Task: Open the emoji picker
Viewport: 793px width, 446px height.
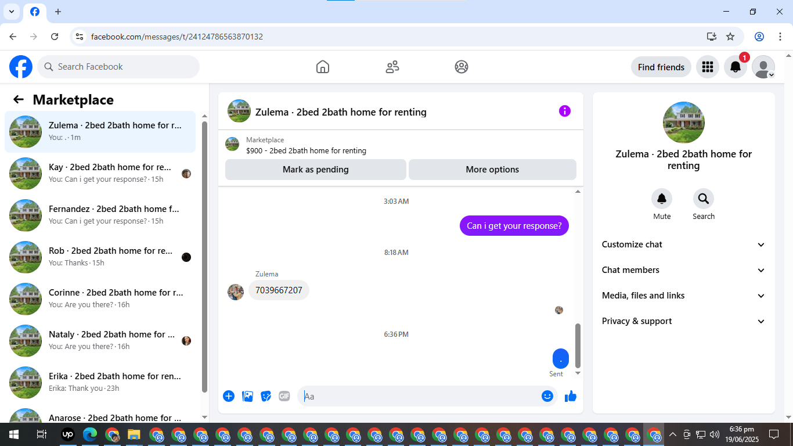Action: point(547,396)
